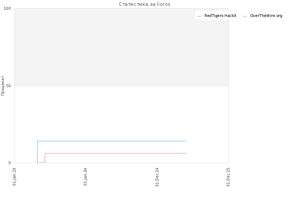
Task: Click the 31.Dec.25 date label
Action: pyautogui.click(x=228, y=177)
